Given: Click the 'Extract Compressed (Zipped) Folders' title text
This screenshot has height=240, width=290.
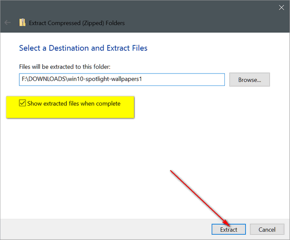Looking at the screenshot, I should pyautogui.click(x=77, y=23).
